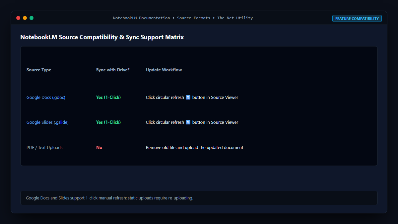This screenshot has width=398, height=224.
Task: Click the Google Slides row workflow description
Action: (x=192, y=122)
